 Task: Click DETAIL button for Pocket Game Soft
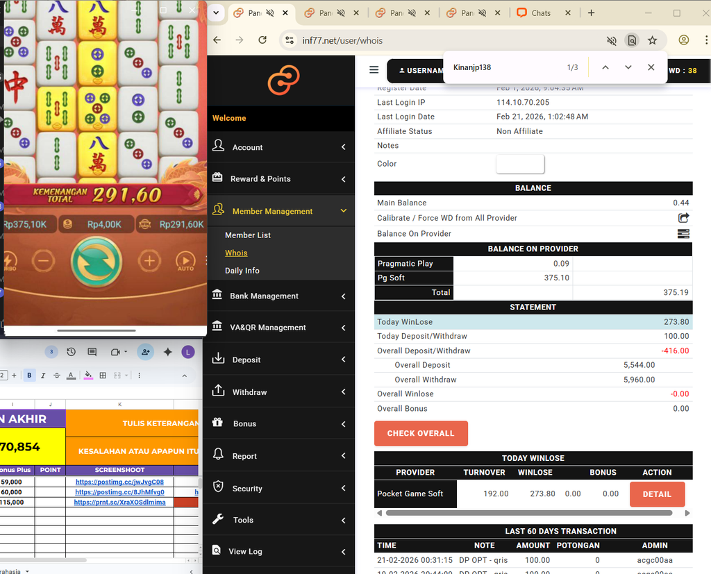pos(657,494)
